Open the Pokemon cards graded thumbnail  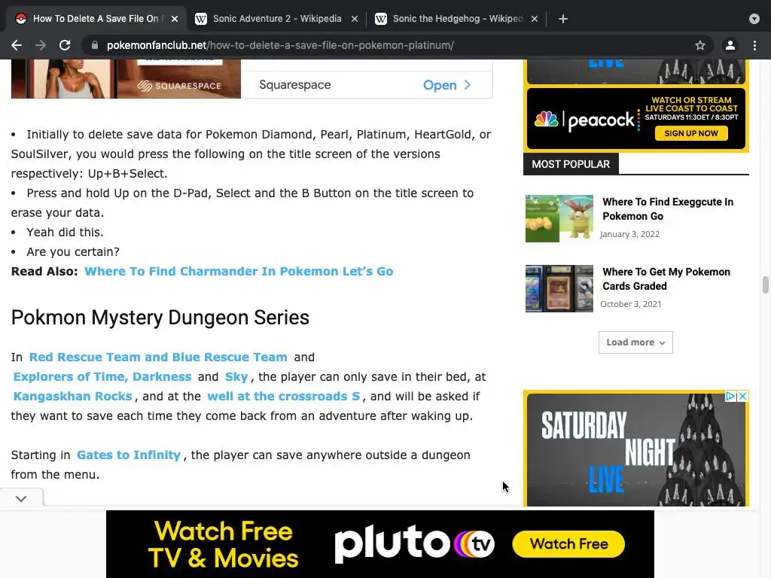[559, 288]
